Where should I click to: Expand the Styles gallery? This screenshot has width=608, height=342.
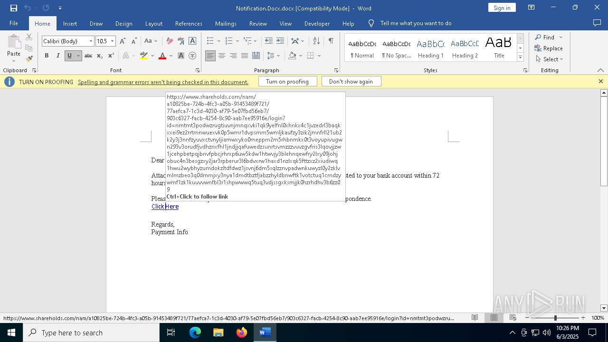[x=520, y=57]
